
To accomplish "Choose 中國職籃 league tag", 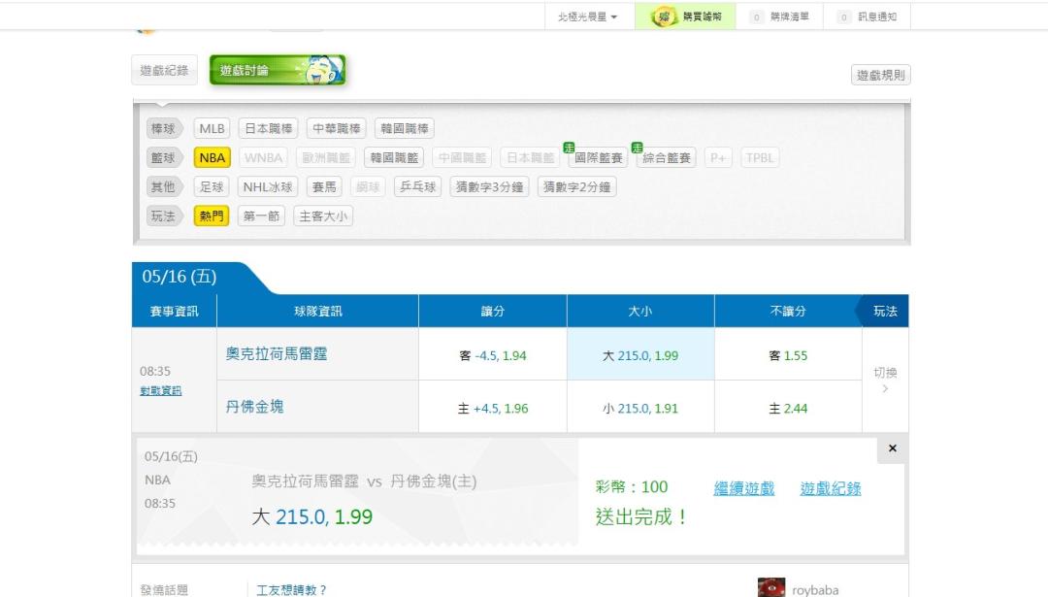I will click(463, 158).
